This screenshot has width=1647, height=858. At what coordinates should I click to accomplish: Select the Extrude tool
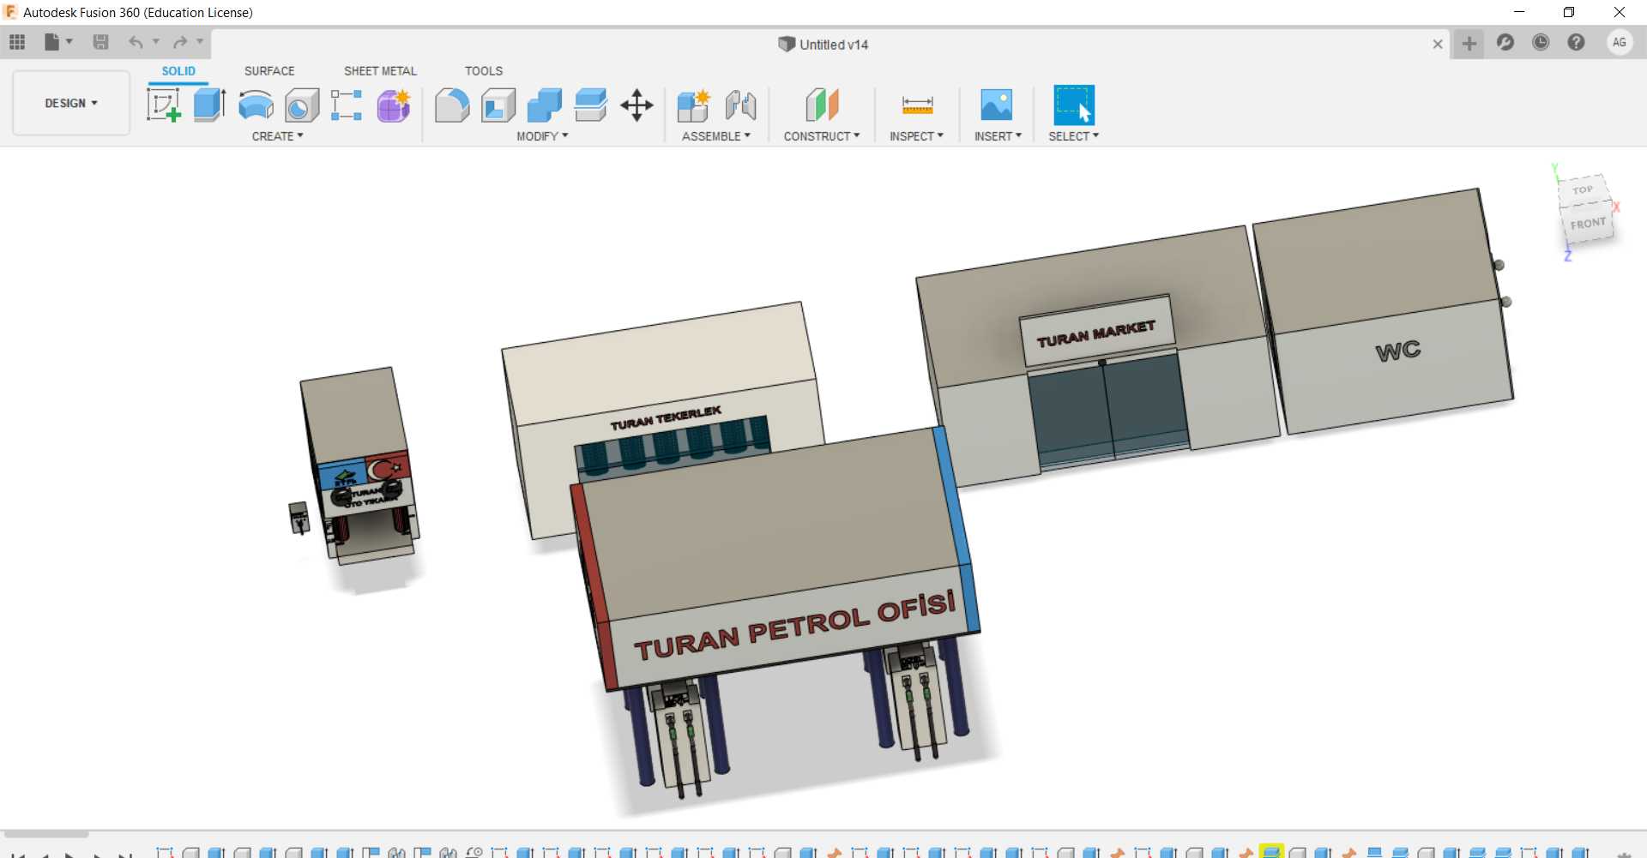point(209,105)
